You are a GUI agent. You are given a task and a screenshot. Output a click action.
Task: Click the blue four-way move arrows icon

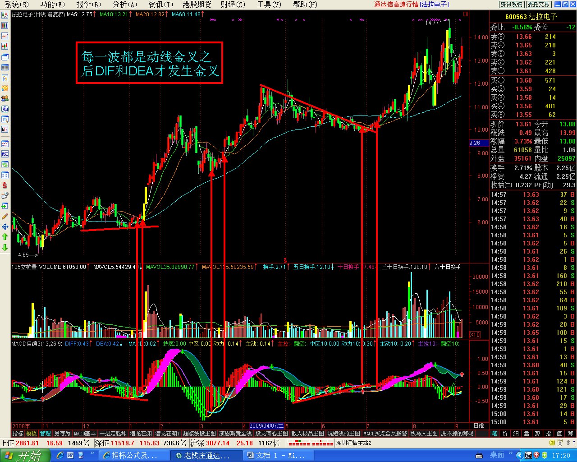[5, 226]
